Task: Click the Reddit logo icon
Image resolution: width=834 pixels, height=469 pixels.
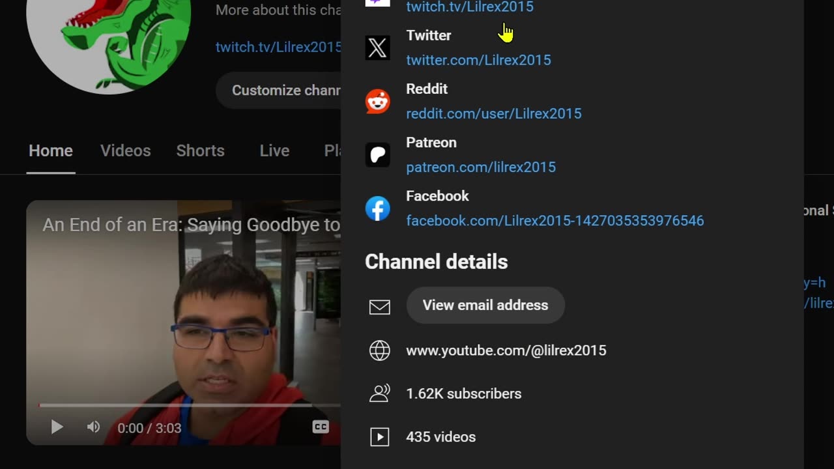Action: (x=377, y=101)
